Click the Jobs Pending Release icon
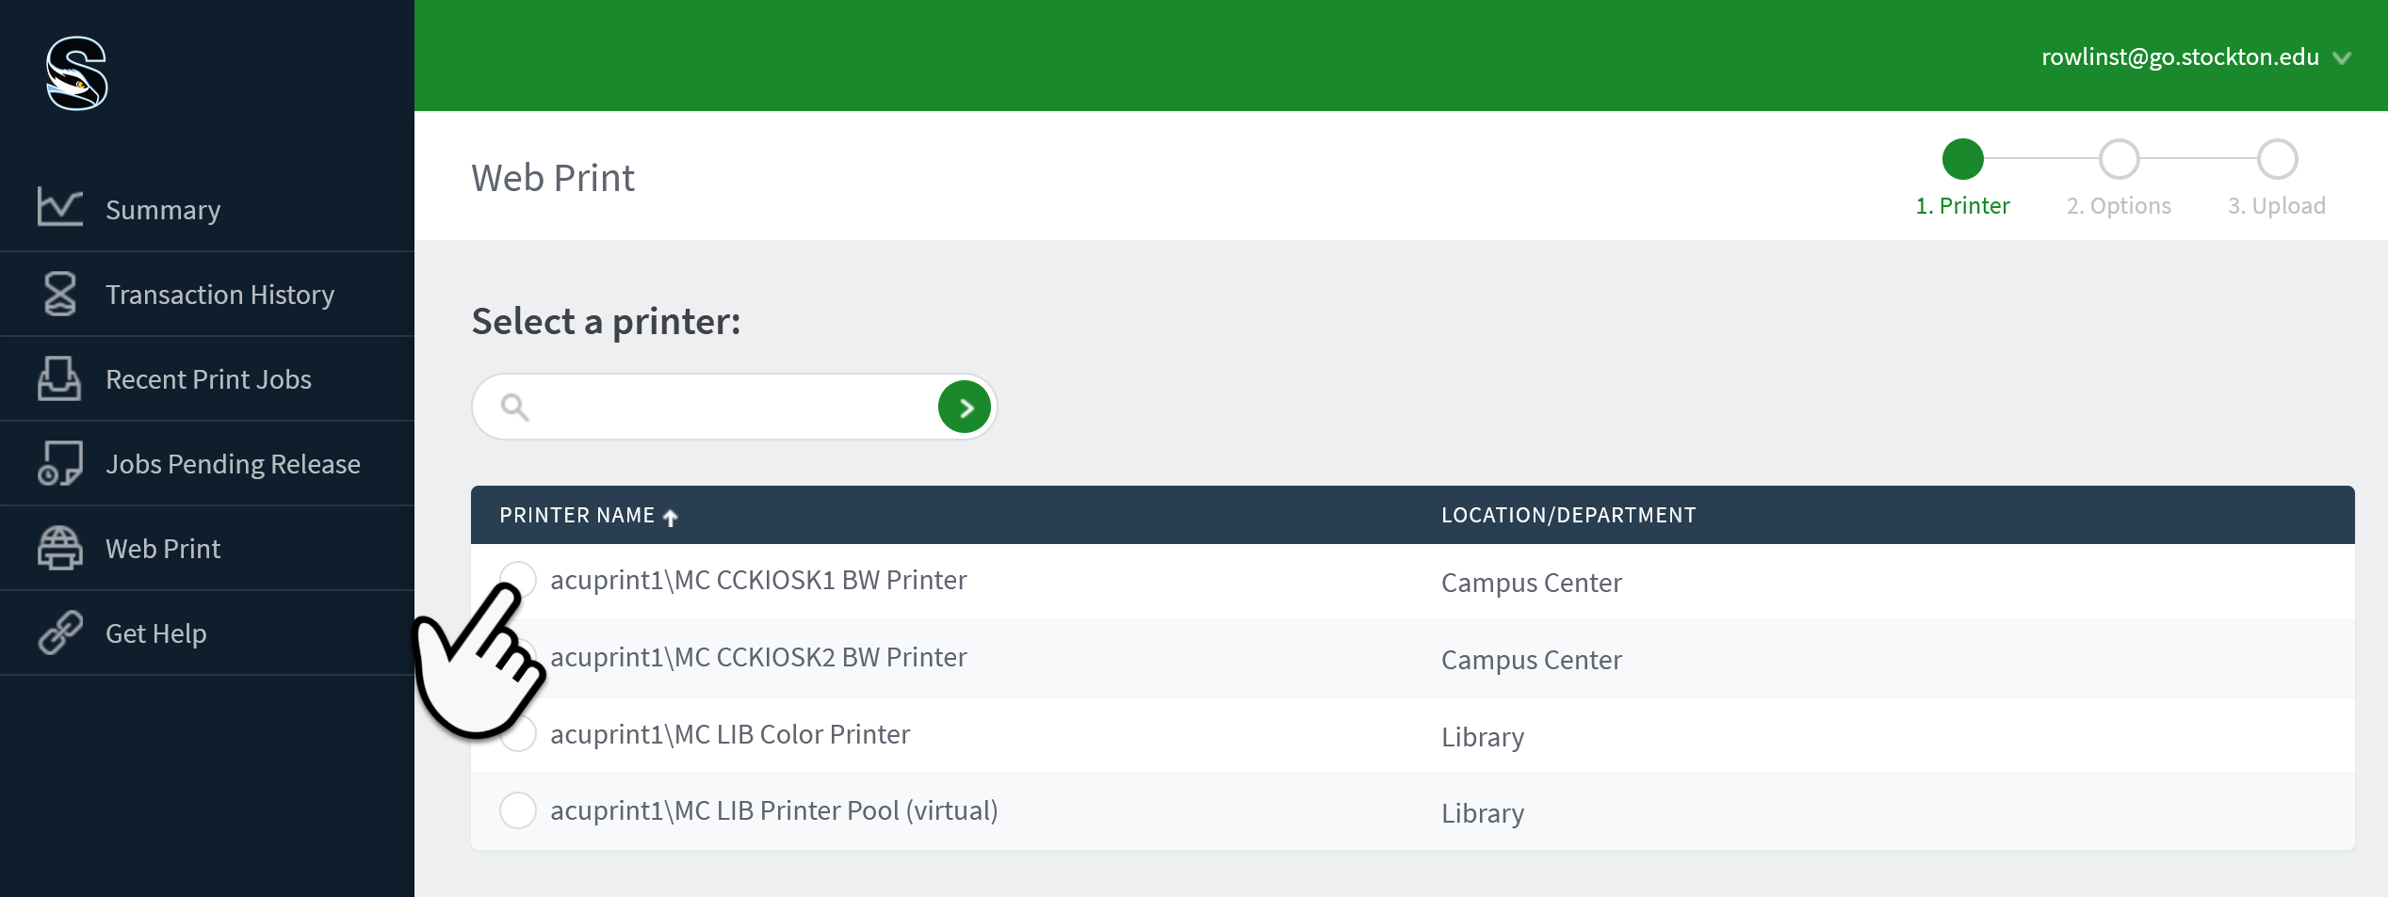Viewport: 2388px width, 897px height. (59, 463)
